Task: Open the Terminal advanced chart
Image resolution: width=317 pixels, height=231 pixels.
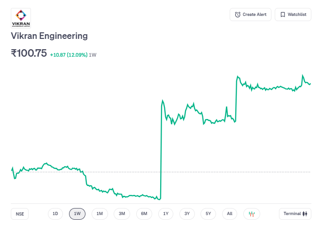Action: pos(295,214)
